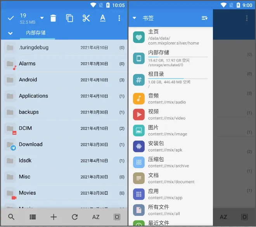Image resolution: width=256 pixels, height=227 pixels.
Task: Refresh the folder listing
Action: pos(75,217)
